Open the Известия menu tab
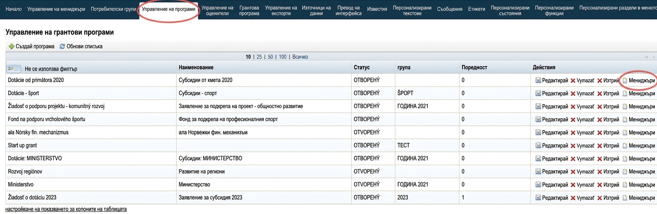657x214 pixels. (377, 9)
